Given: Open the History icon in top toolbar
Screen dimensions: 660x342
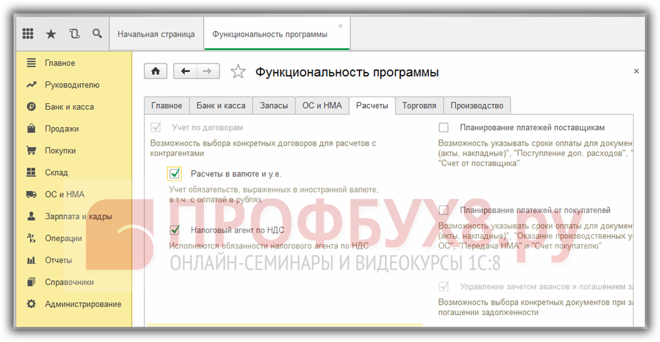Looking at the screenshot, I should (x=74, y=34).
